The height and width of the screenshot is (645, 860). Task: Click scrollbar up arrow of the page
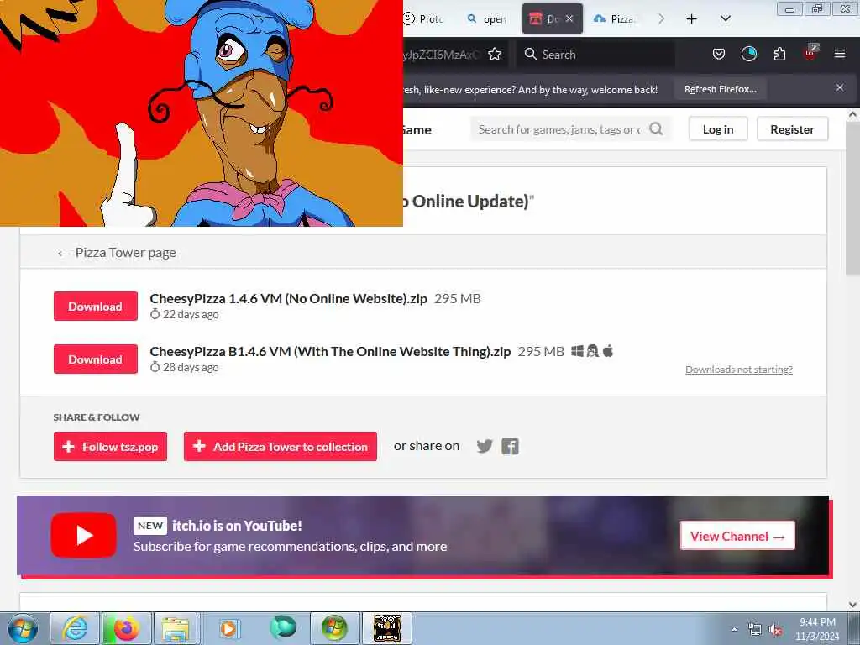[x=852, y=114]
